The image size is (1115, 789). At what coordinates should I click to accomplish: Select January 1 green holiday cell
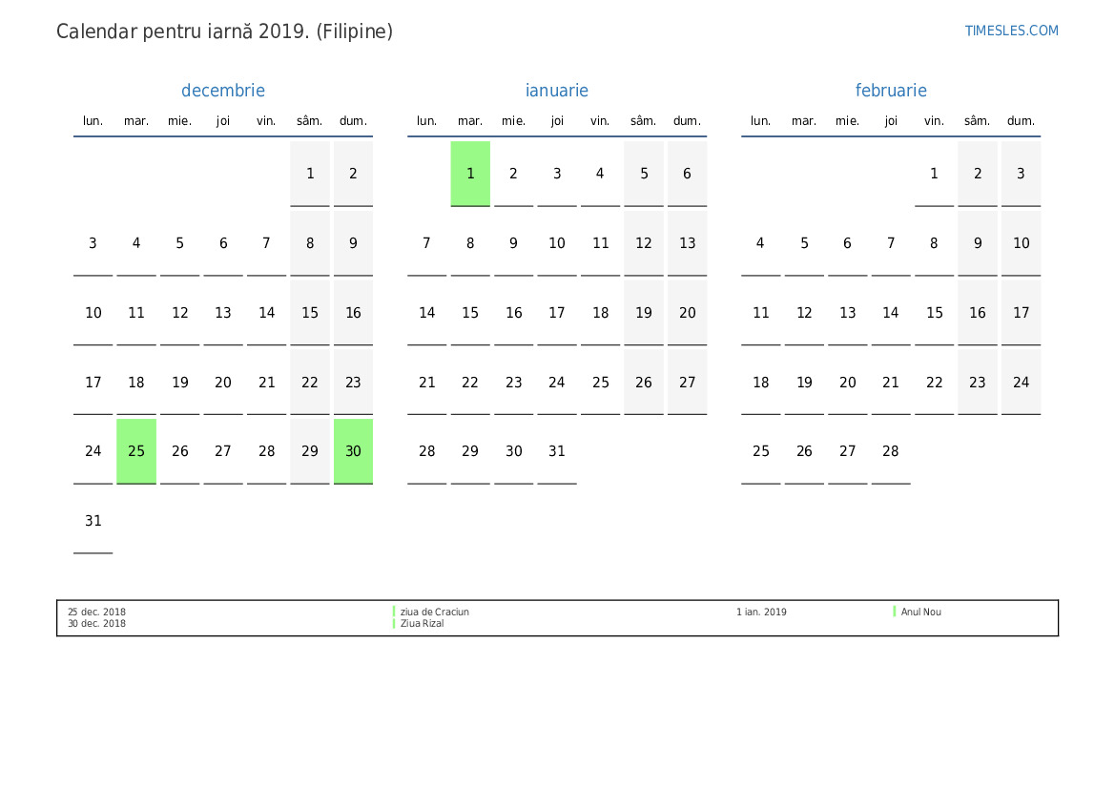coord(470,174)
